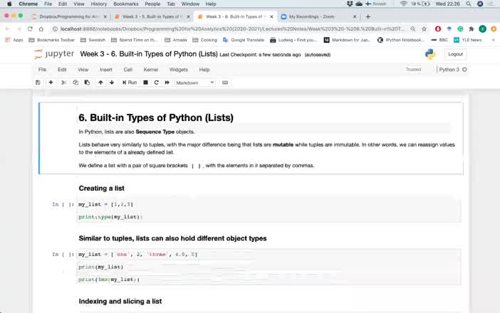Save the notebook with the floppy disk icon
This screenshot has width=500, height=313.
coord(38,83)
